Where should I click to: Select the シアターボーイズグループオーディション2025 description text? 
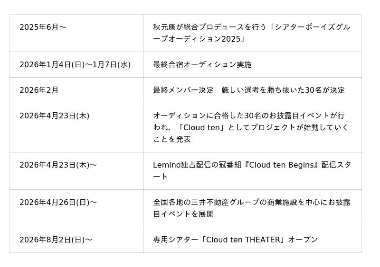point(252,33)
